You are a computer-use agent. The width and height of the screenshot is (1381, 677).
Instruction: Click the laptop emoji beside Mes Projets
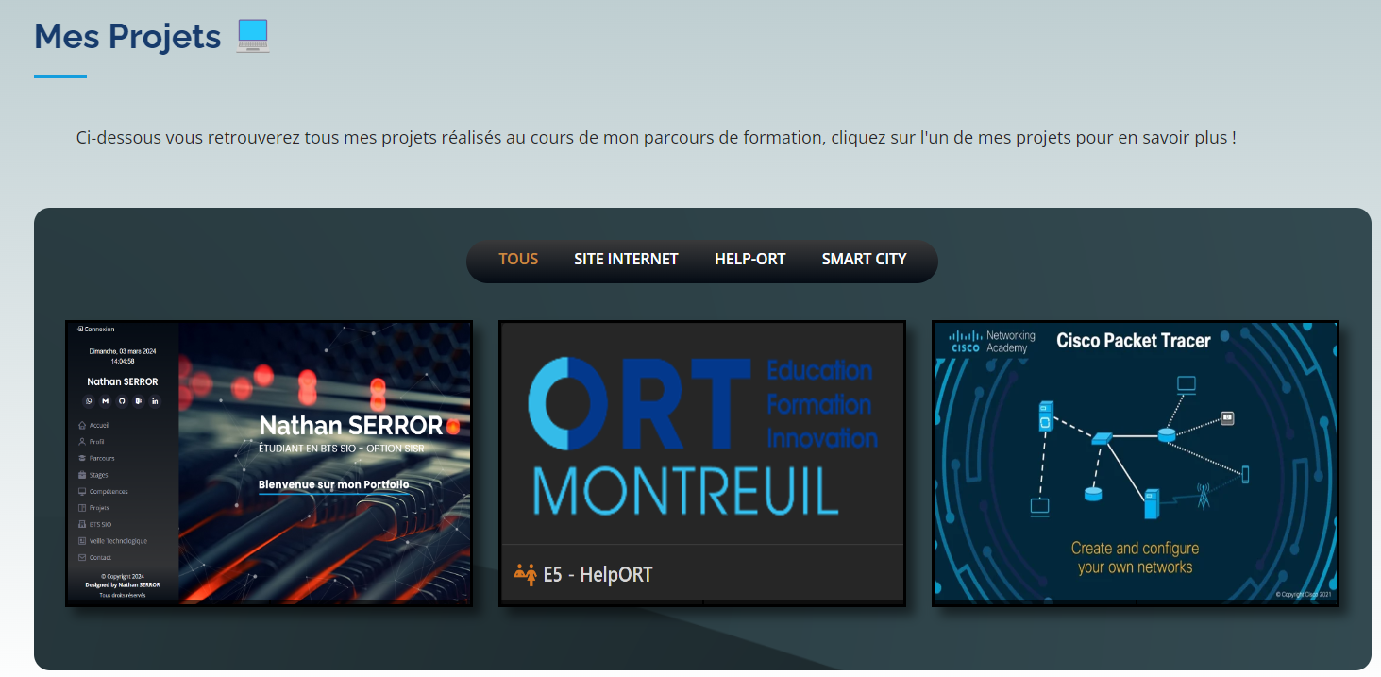(x=253, y=36)
